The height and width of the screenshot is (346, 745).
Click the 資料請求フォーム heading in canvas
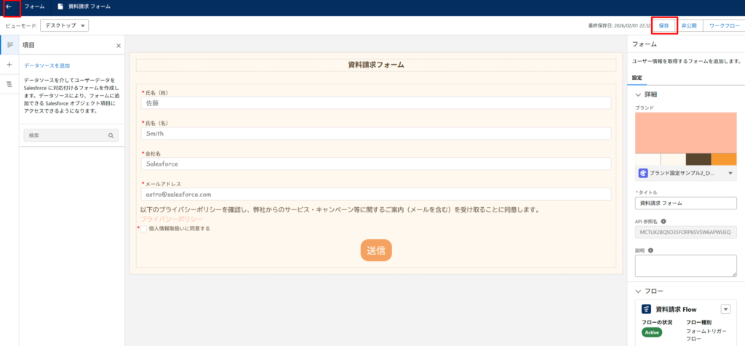click(376, 65)
